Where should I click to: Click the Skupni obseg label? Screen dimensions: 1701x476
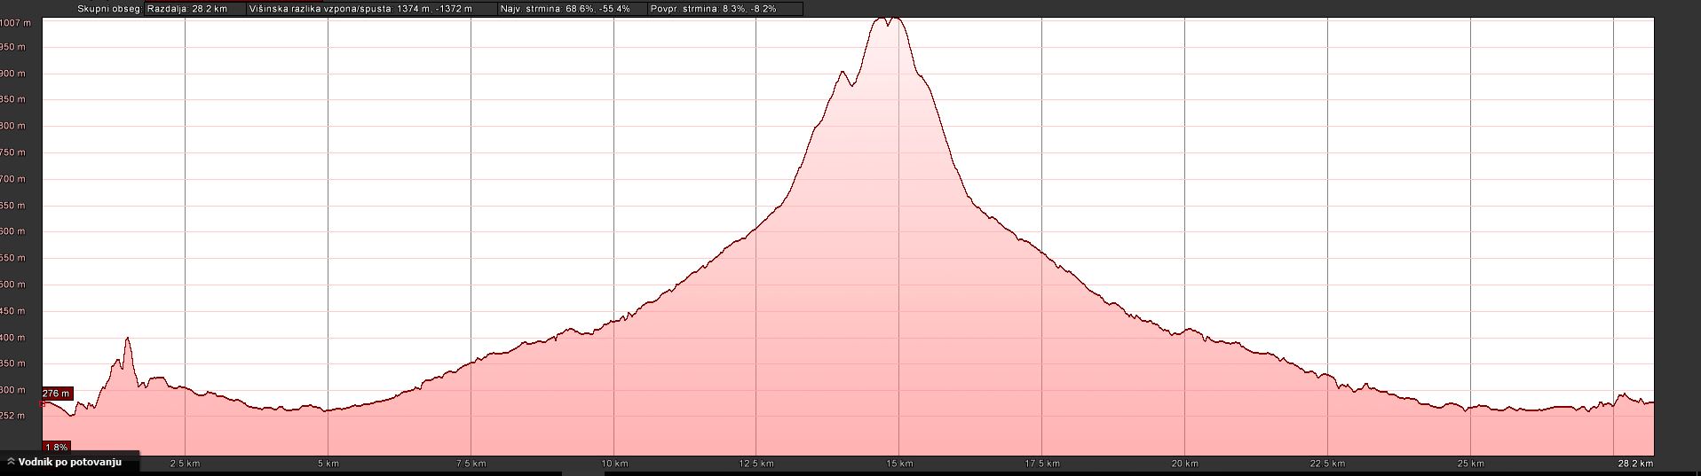(x=109, y=9)
